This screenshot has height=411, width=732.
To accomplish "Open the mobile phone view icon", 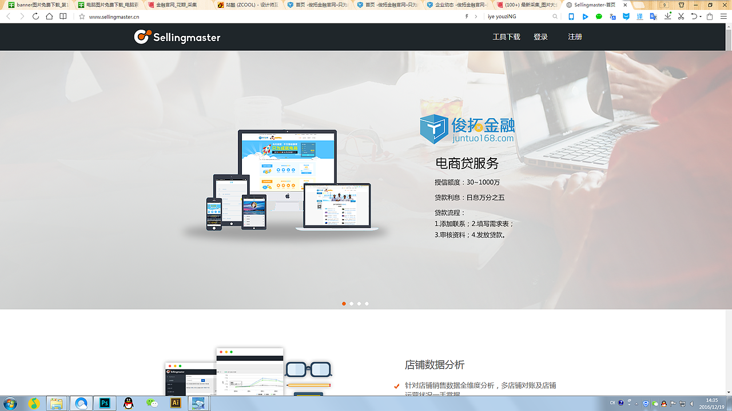I will click(570, 17).
